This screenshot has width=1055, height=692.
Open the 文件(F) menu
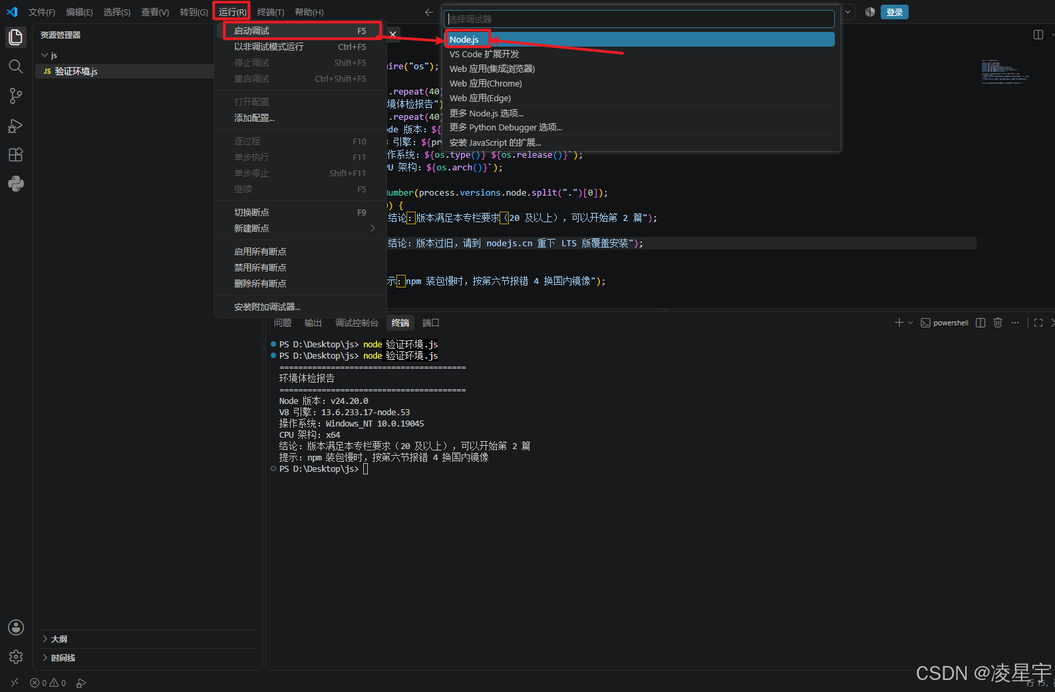pos(42,12)
